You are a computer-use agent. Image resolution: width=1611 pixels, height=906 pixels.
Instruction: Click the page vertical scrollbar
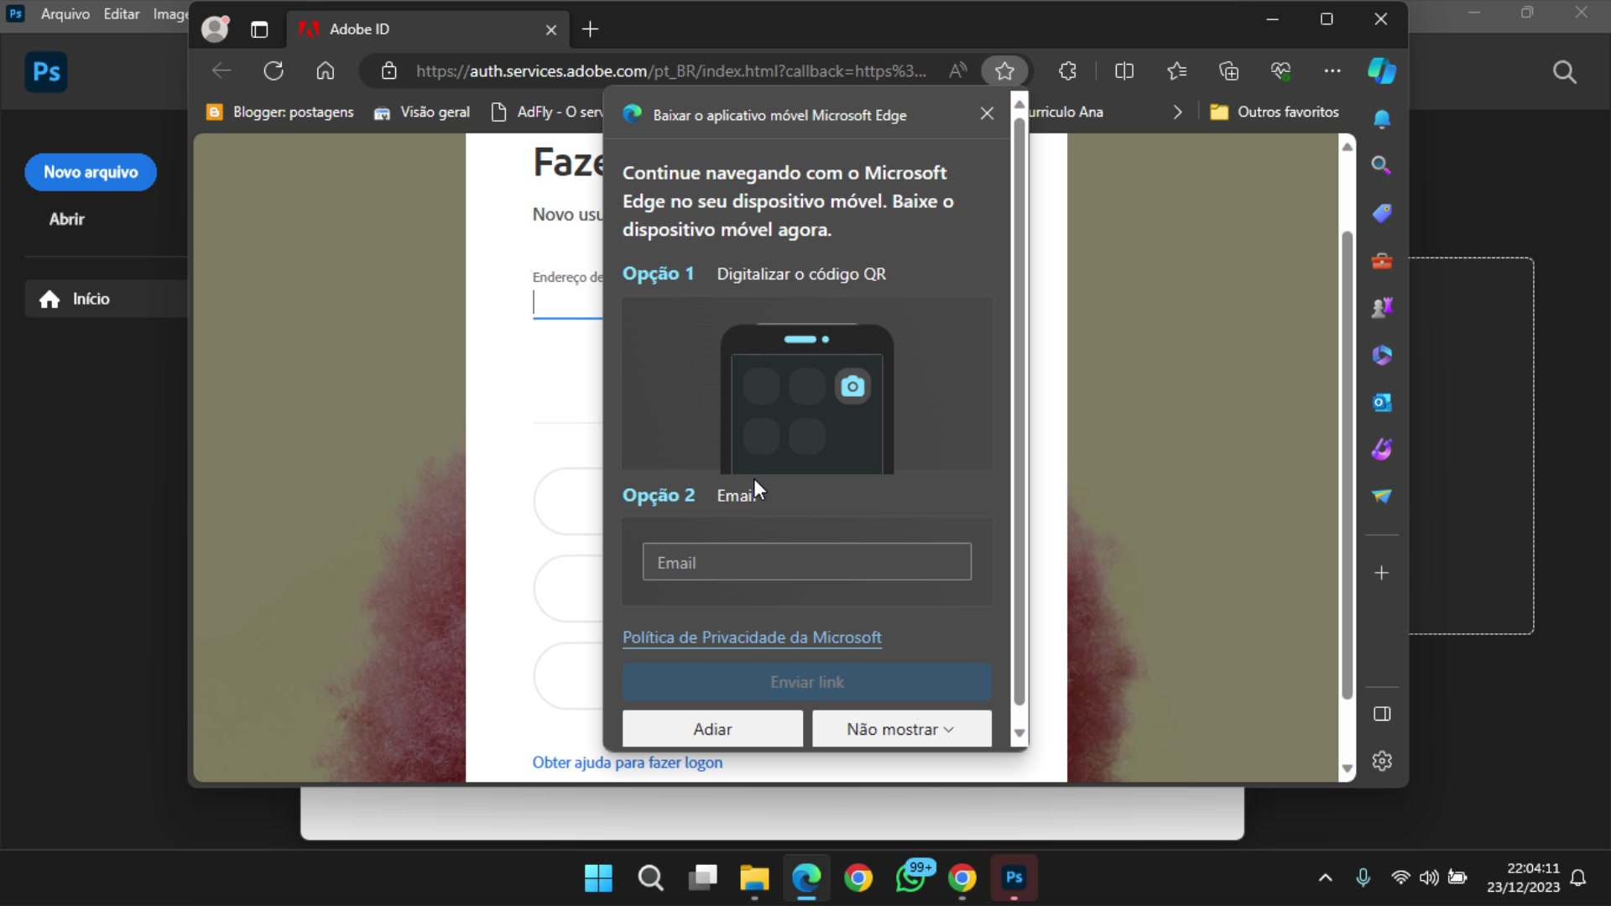pyautogui.click(x=1347, y=466)
